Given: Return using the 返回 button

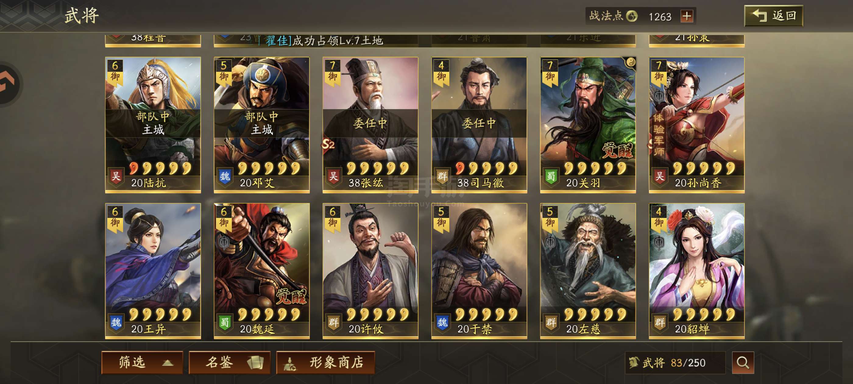Looking at the screenshot, I should coord(773,16).
